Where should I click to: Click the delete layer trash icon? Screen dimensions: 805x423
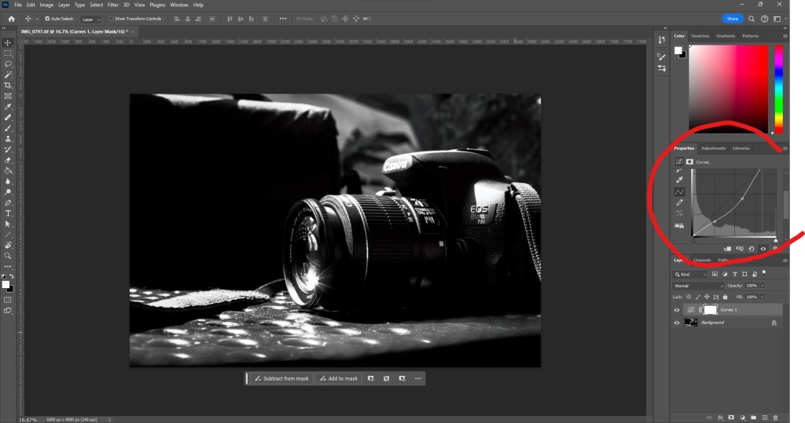click(x=775, y=417)
